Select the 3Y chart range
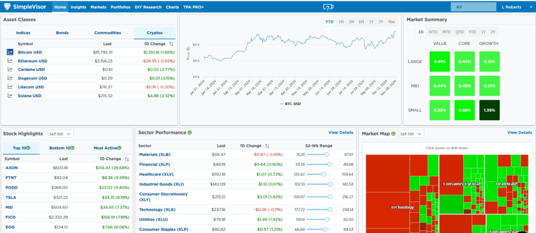 (x=381, y=22)
